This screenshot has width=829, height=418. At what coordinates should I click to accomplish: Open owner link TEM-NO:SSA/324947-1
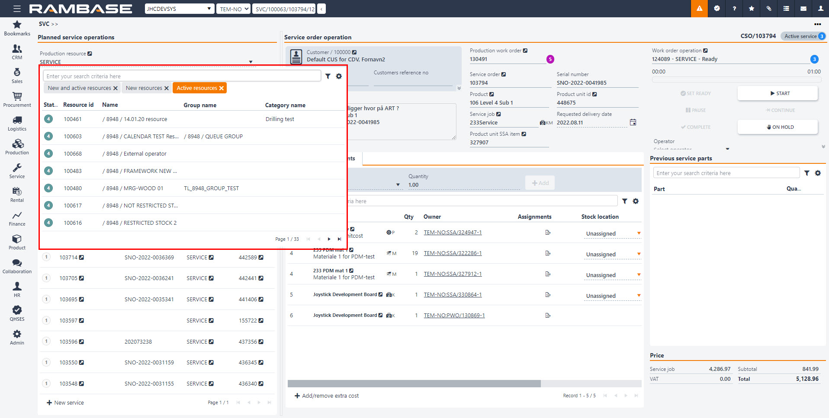(453, 233)
